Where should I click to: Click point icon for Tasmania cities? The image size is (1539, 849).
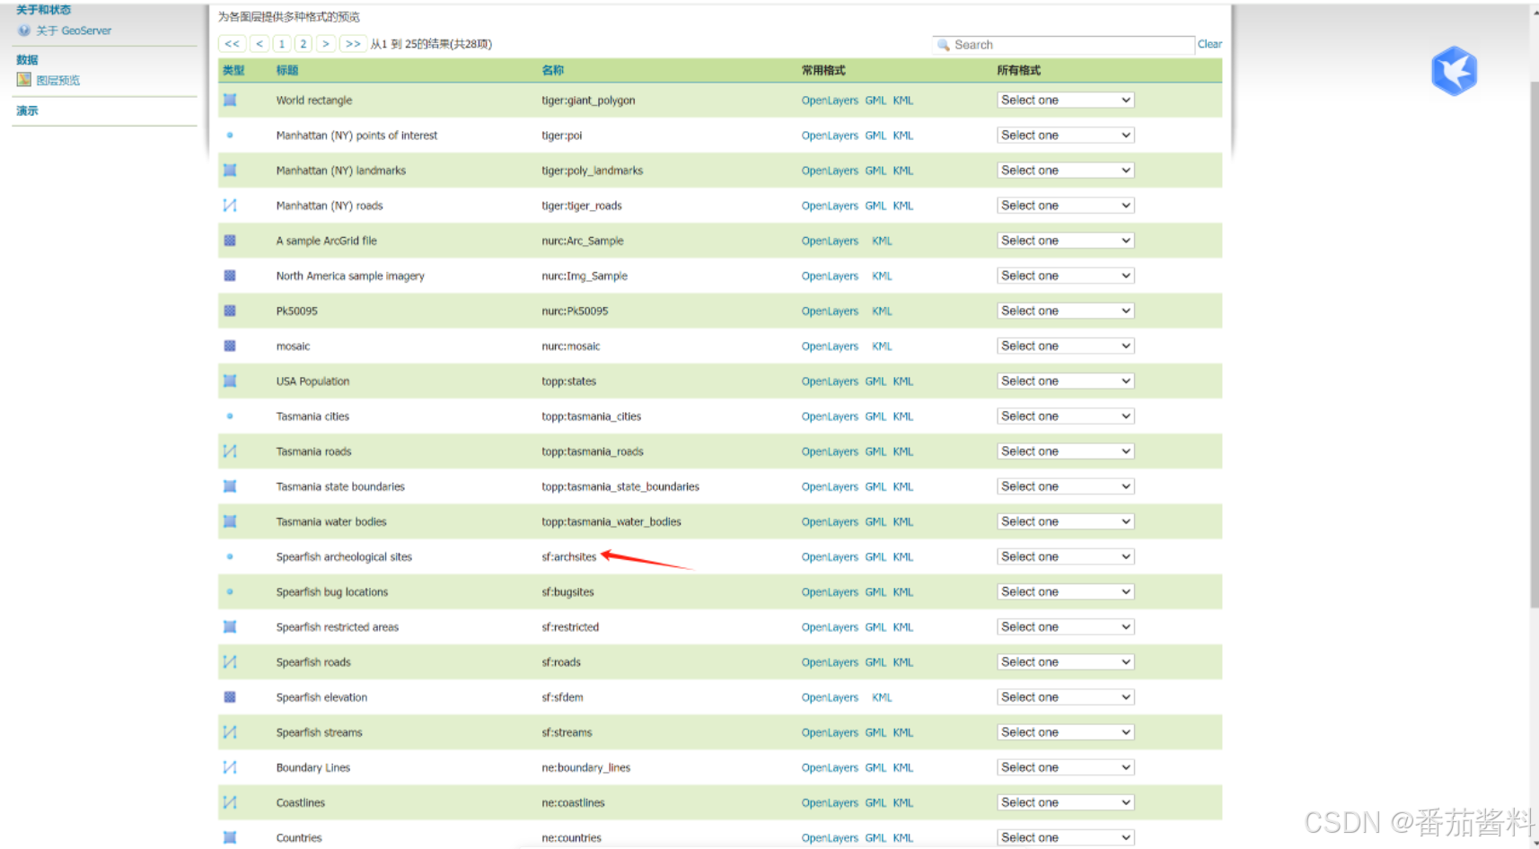click(x=230, y=416)
